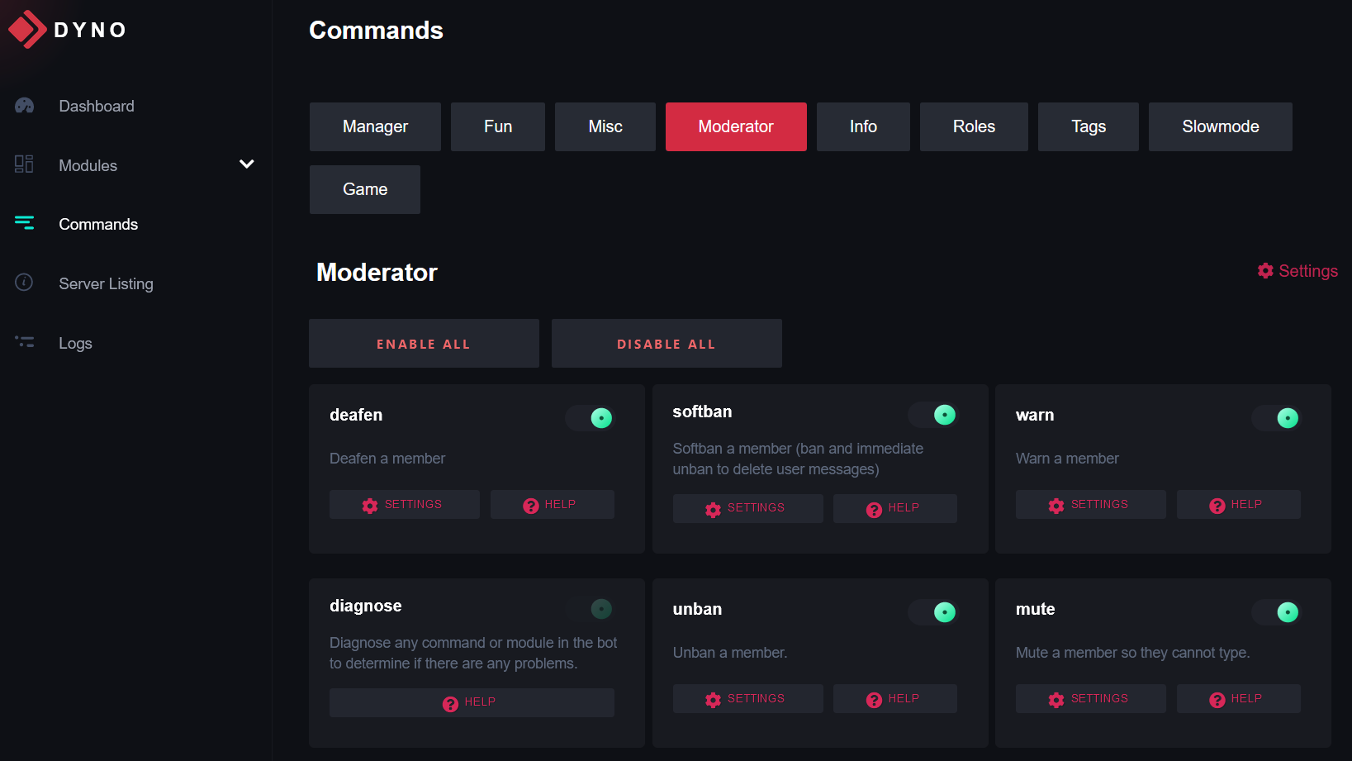This screenshot has height=761, width=1352.
Task: Click the Dyno logo icon
Action: click(27, 29)
